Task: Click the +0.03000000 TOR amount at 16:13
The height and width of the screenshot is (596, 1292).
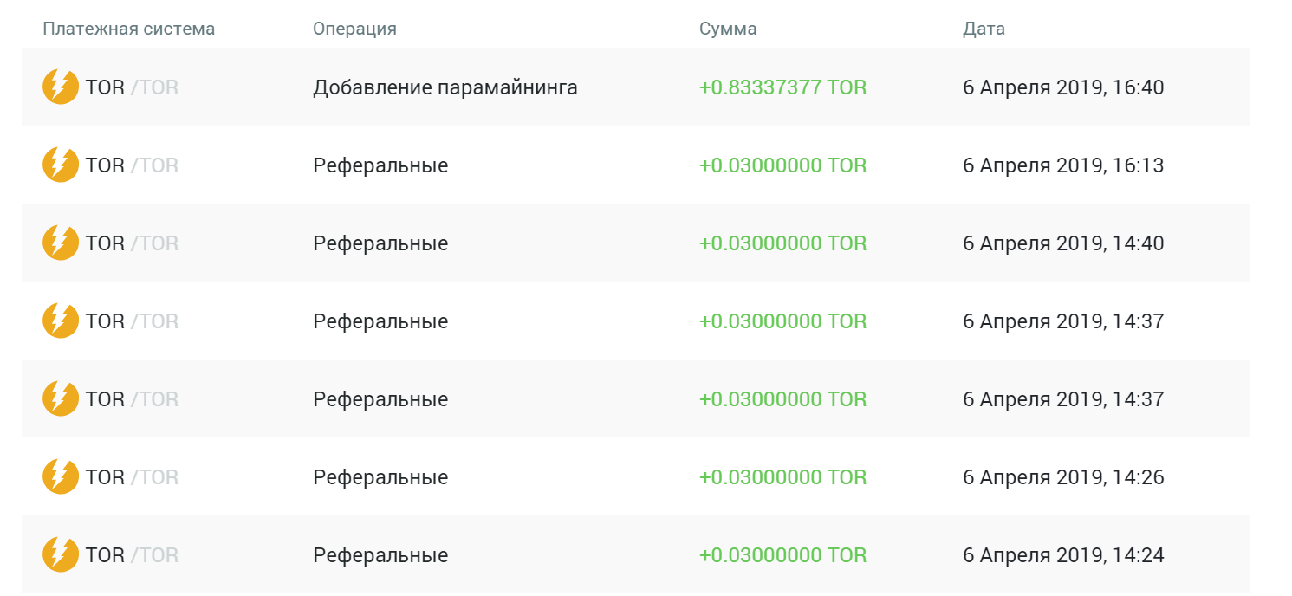Action: [782, 165]
